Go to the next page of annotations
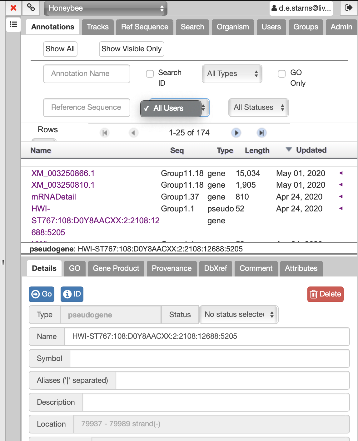This screenshot has height=441, width=358. click(x=236, y=133)
